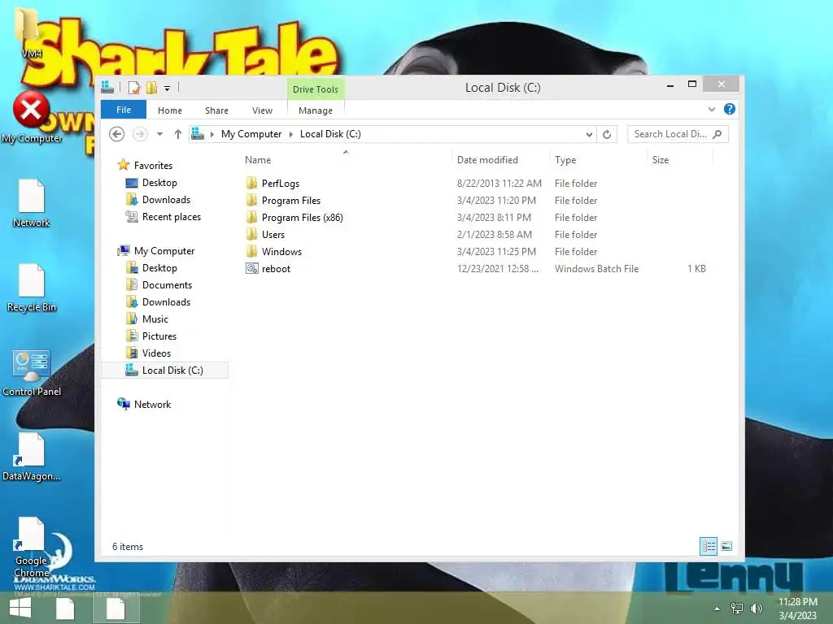Select Favorites in the navigation pane

tap(145, 165)
